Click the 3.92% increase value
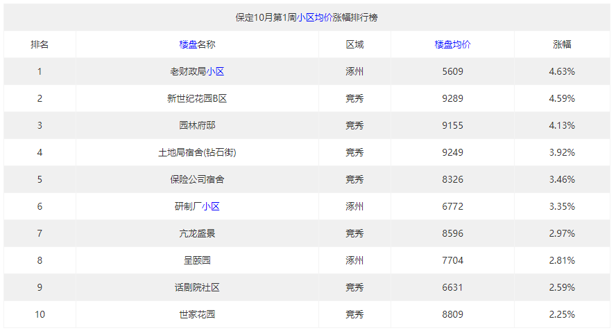The height and width of the screenshot is (335, 616). [562, 153]
